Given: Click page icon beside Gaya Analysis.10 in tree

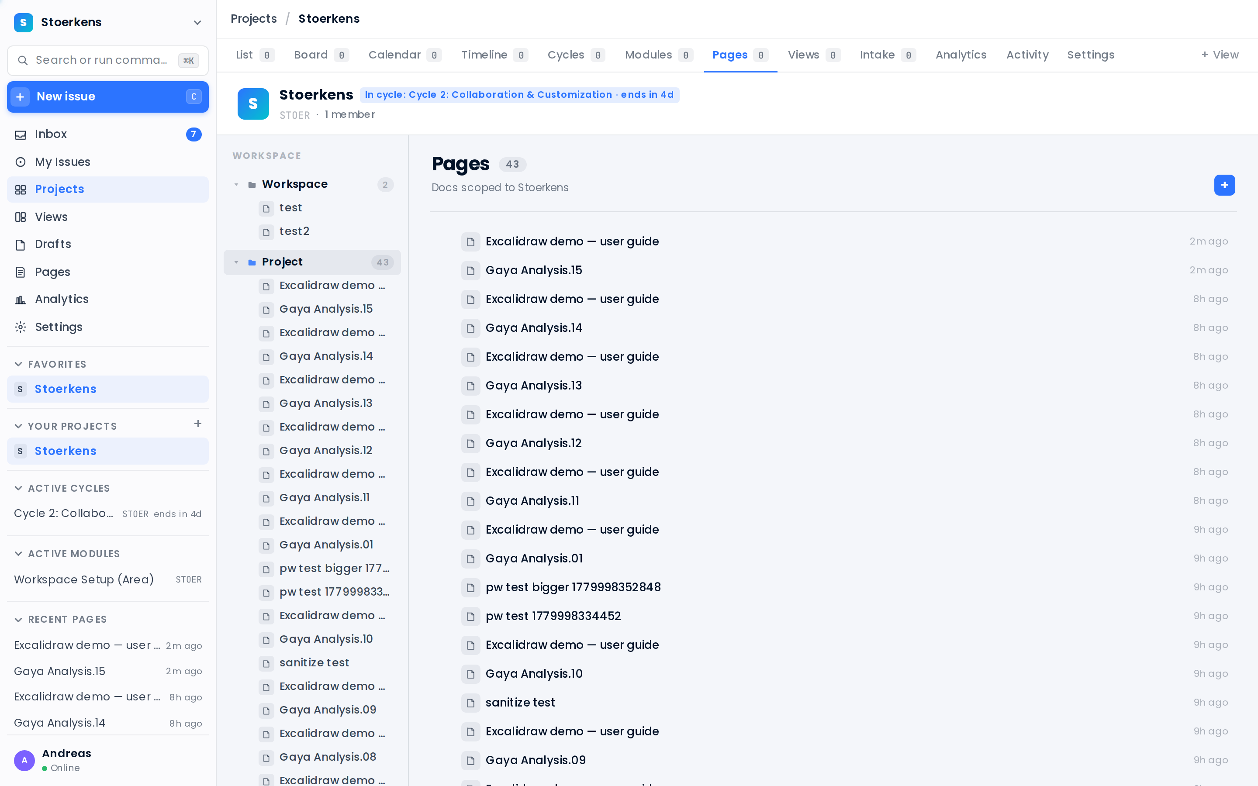Looking at the screenshot, I should click(x=266, y=640).
